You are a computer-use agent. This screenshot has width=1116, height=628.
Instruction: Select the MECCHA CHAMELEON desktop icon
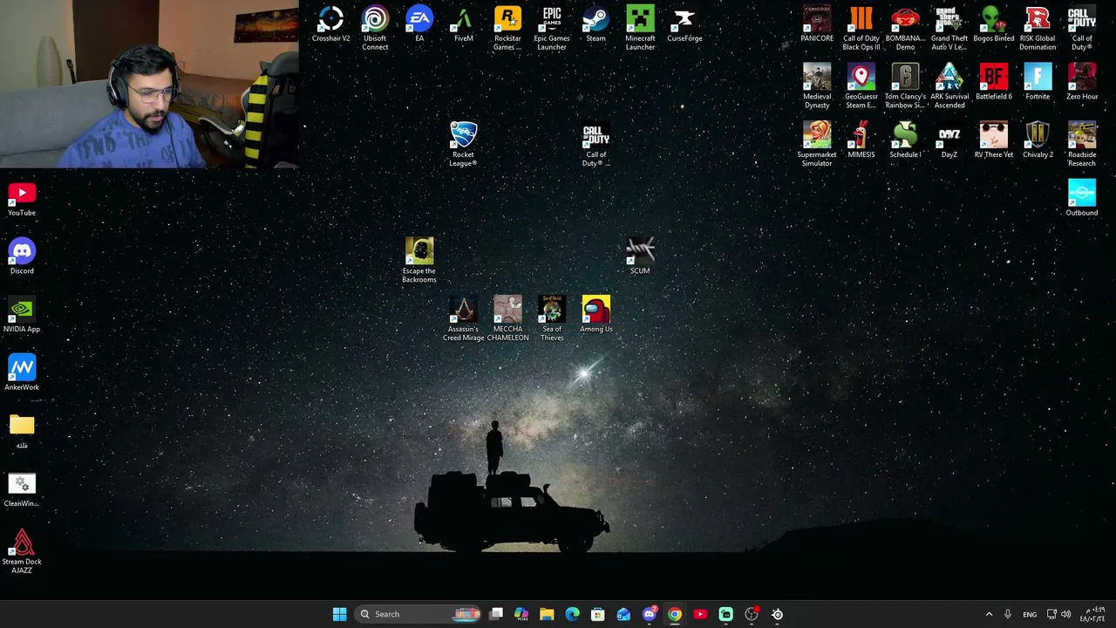coord(507,319)
